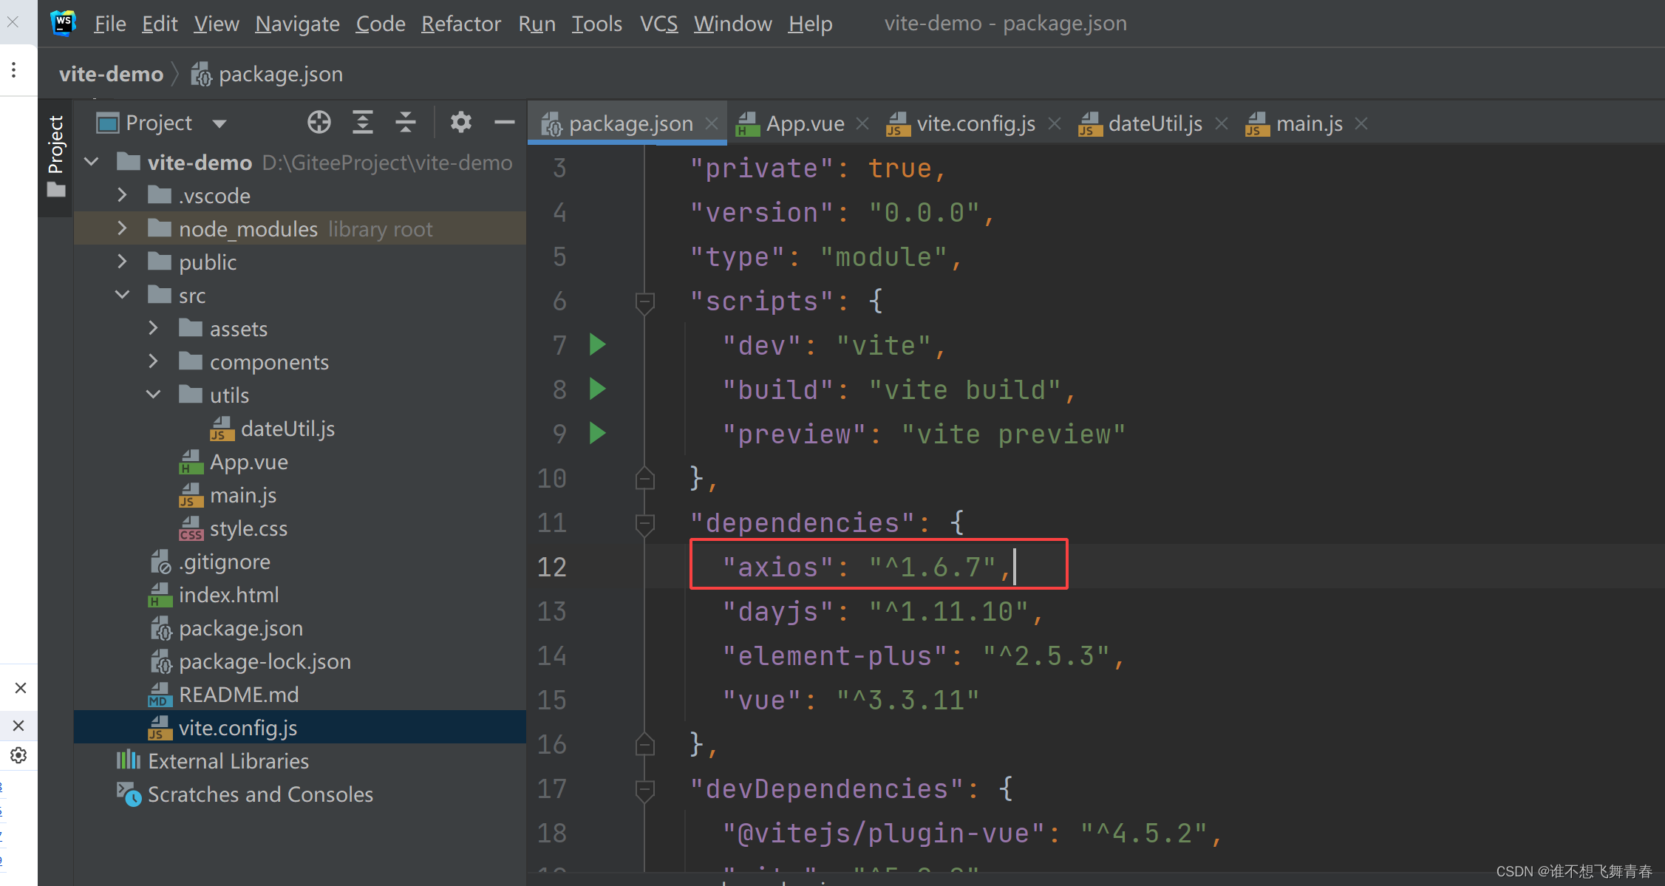Close the App.vue editor tab
This screenshot has height=886, width=1665.
tap(862, 123)
